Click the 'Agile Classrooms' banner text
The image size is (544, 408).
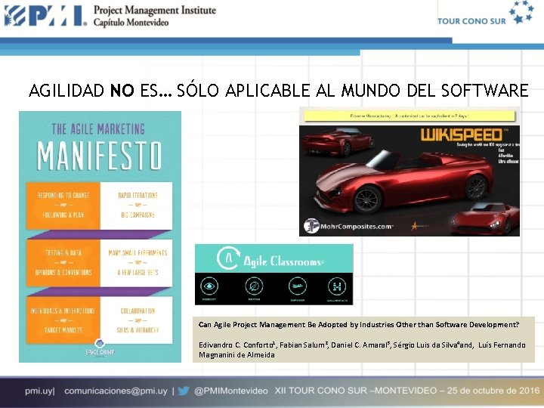pyautogui.click(x=283, y=261)
